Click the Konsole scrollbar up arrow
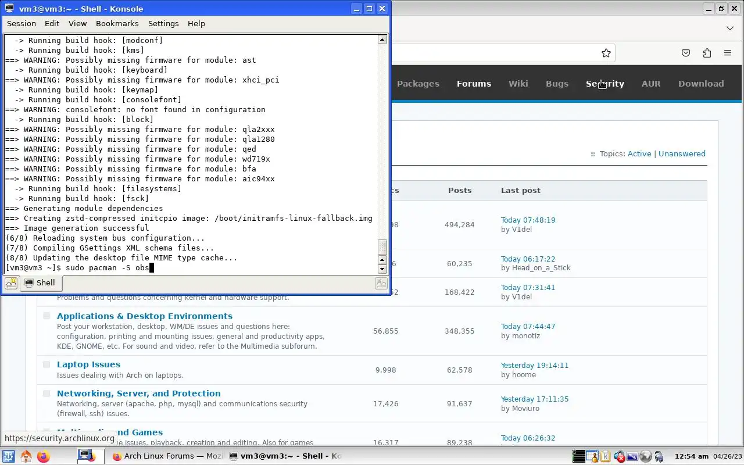The width and height of the screenshot is (744, 465). tap(382, 40)
